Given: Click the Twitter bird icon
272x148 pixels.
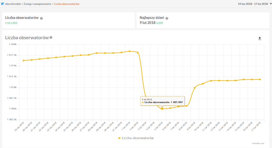Looking at the screenshot, I should (3, 4).
